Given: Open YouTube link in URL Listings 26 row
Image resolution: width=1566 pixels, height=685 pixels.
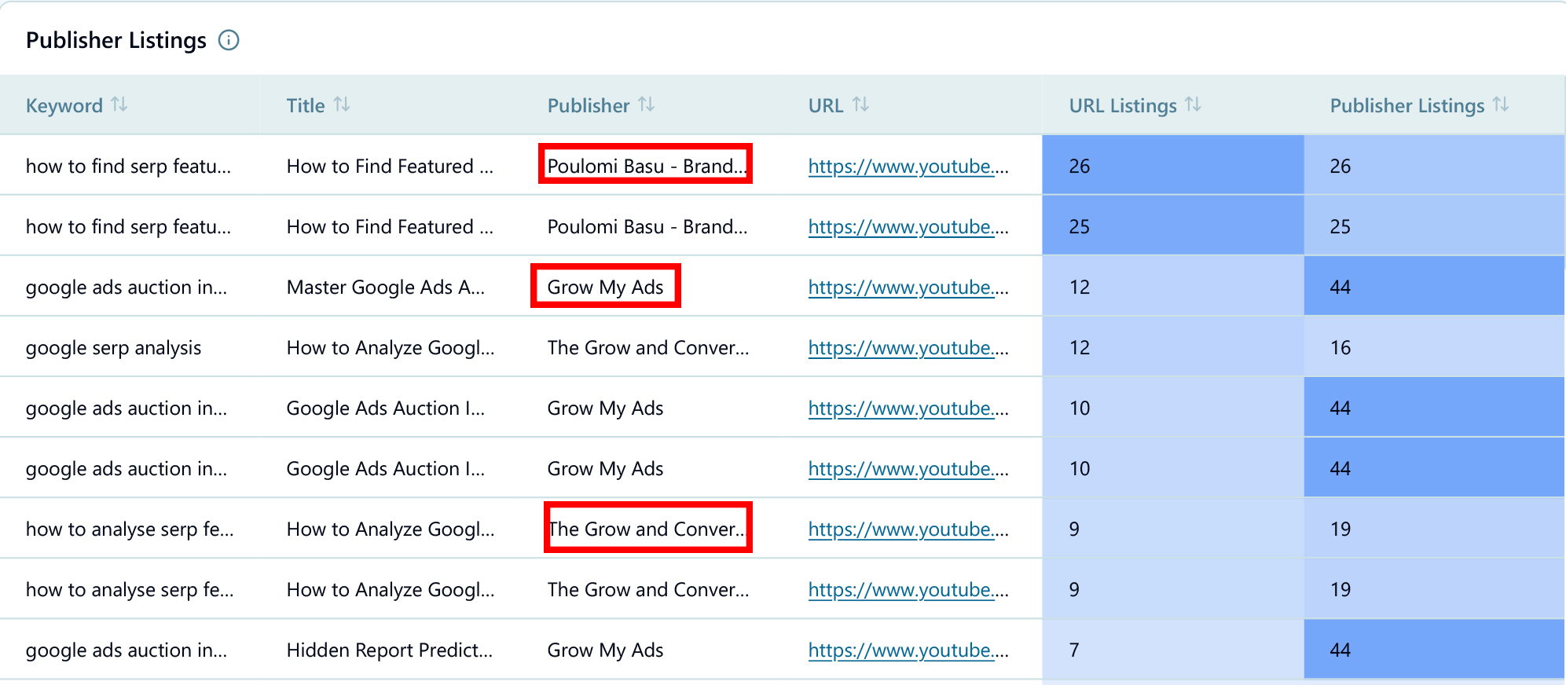Looking at the screenshot, I should click(908, 167).
